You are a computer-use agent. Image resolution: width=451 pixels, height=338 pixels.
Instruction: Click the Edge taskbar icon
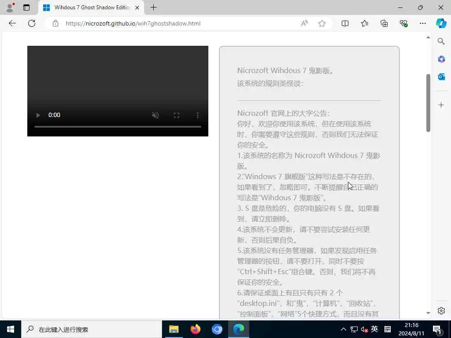[238, 329]
